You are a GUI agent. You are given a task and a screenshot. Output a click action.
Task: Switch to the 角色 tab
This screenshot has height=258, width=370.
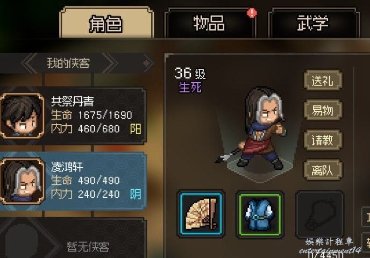click(106, 23)
